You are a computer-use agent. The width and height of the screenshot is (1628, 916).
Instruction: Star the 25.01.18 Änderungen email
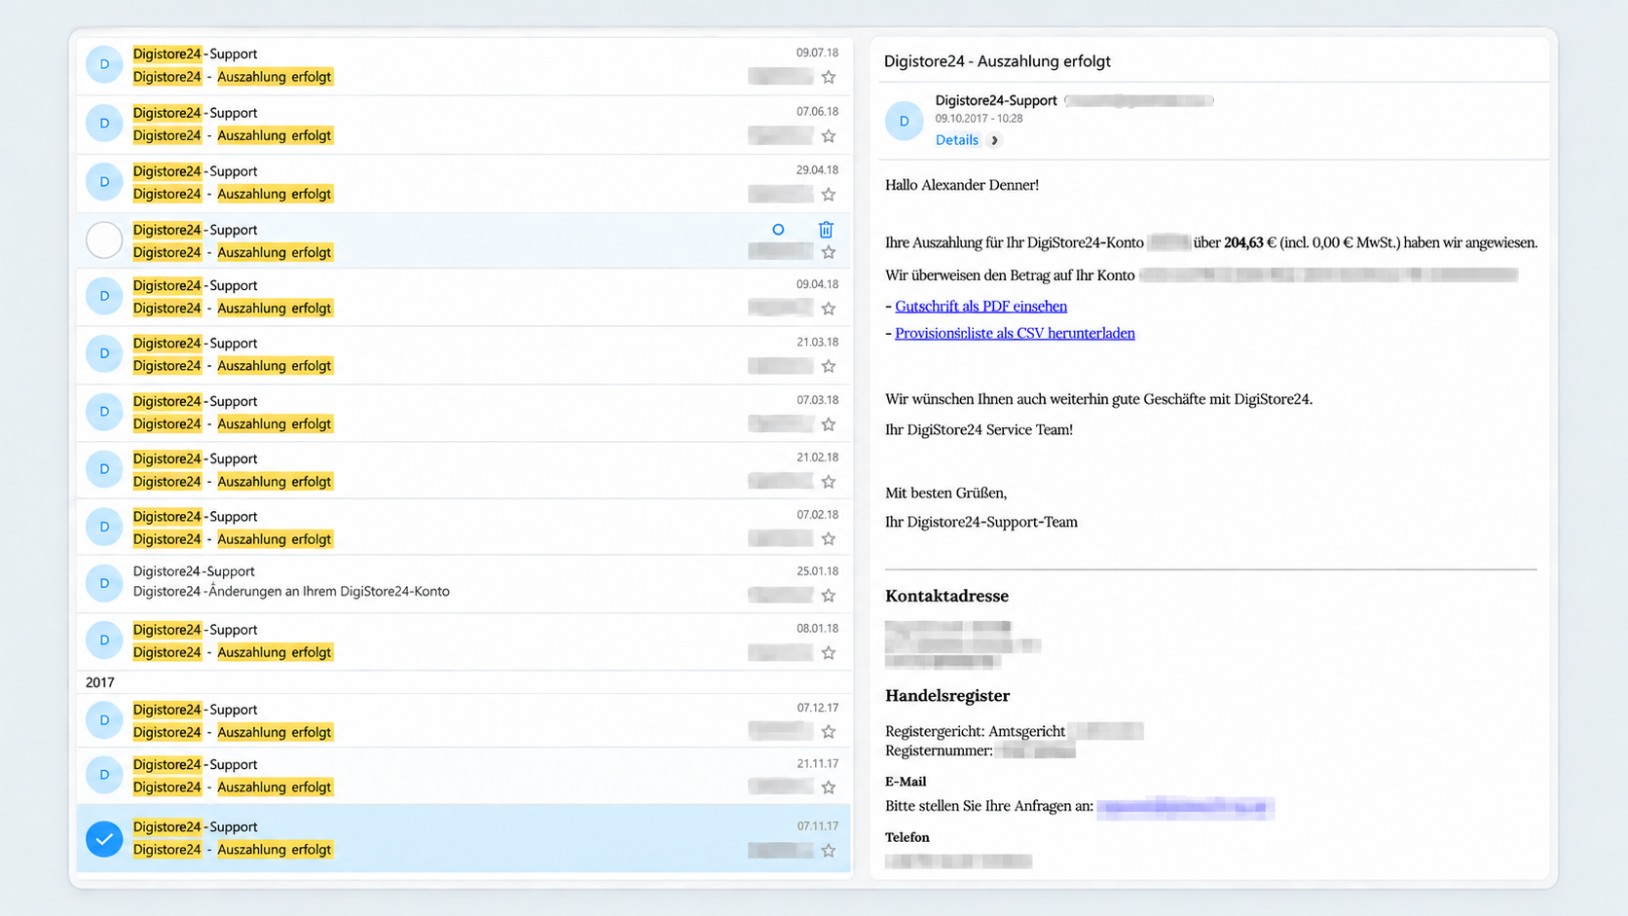(829, 595)
